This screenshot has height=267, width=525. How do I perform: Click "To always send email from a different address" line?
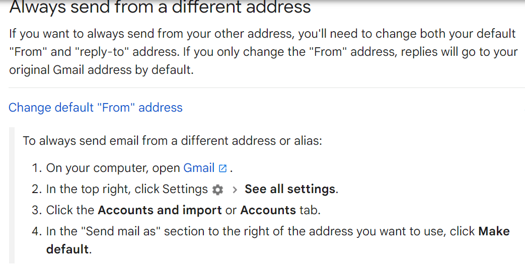172,140
